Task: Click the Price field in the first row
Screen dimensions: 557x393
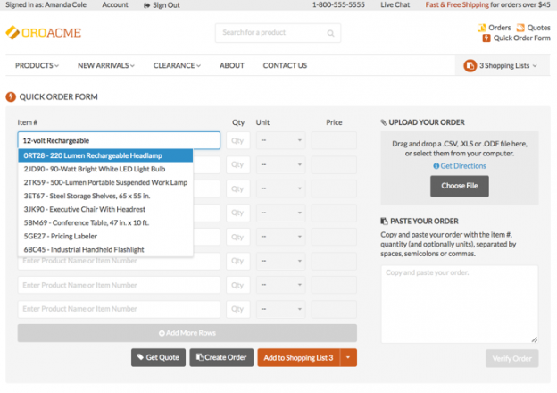Action: pos(334,140)
